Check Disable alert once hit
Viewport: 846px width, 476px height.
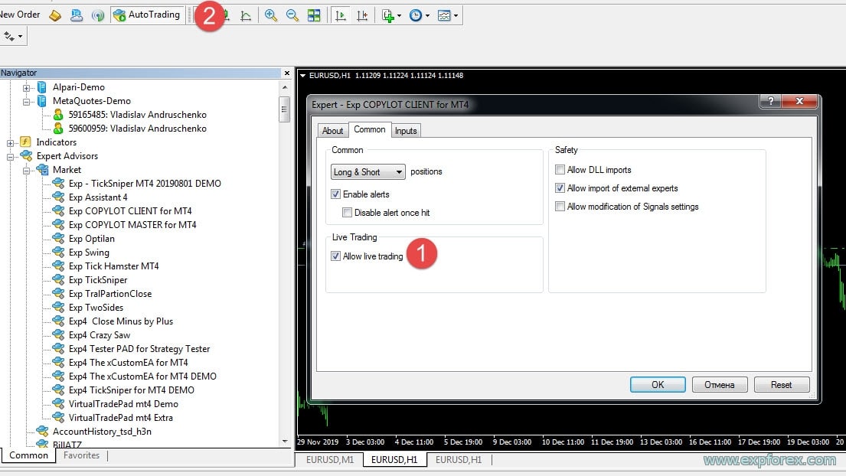pos(347,213)
